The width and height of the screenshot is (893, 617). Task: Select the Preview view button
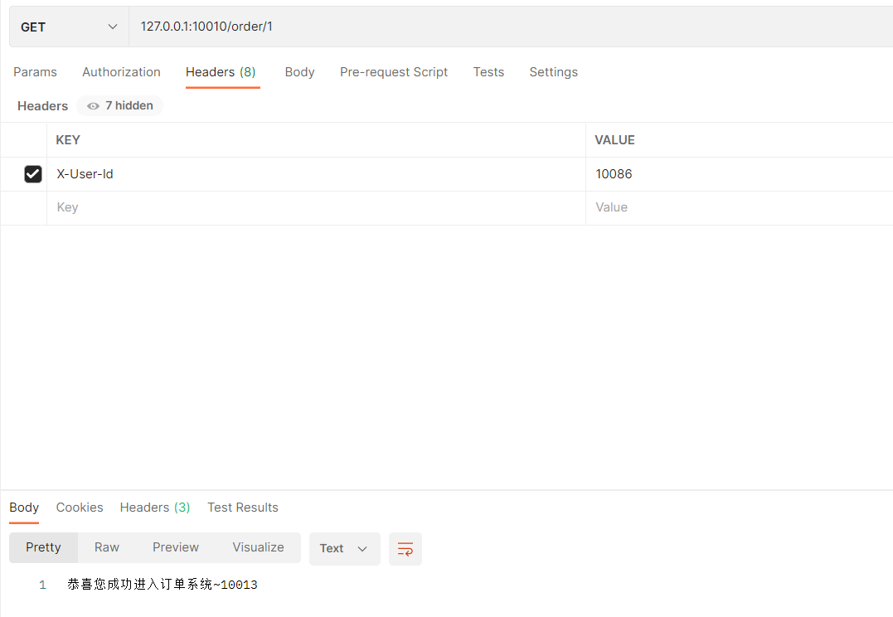click(176, 547)
